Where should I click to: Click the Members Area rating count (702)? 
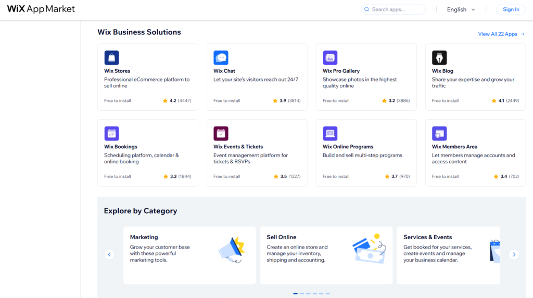tap(514, 176)
